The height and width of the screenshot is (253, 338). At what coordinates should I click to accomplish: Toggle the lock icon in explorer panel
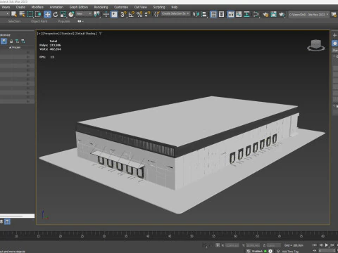[x=11, y=41]
